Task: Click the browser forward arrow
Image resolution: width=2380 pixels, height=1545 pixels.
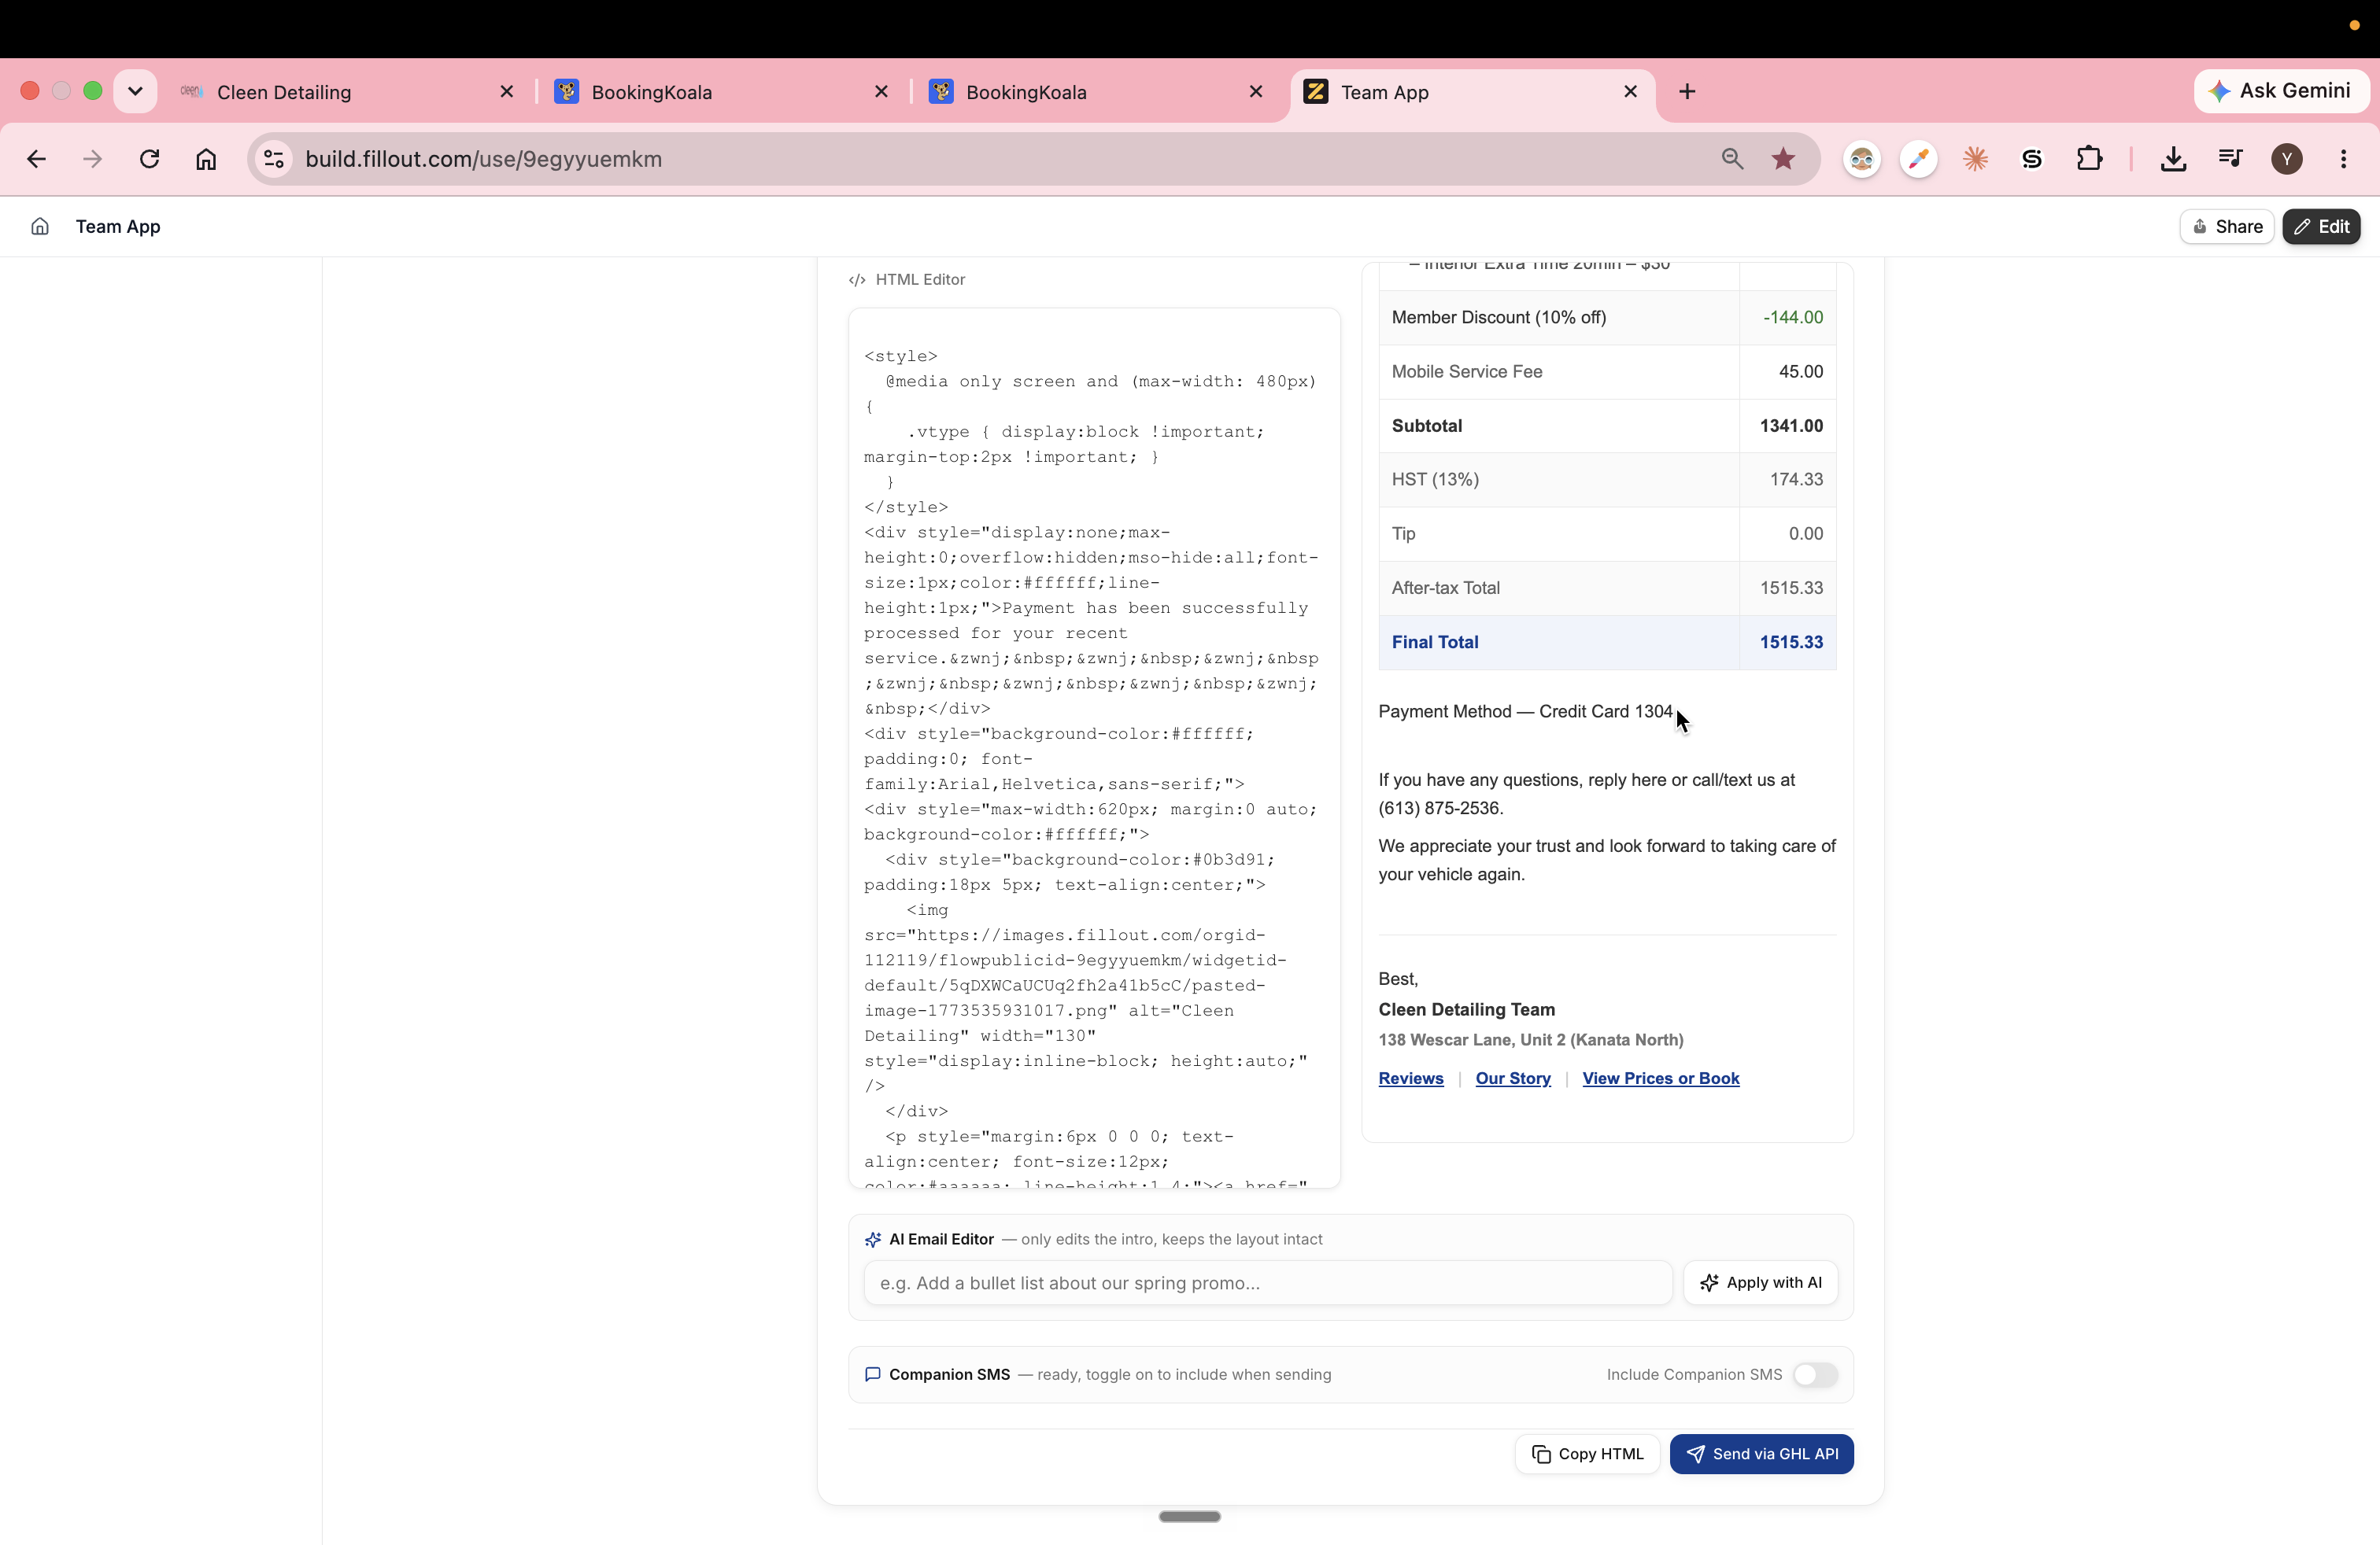Action: tap(92, 159)
